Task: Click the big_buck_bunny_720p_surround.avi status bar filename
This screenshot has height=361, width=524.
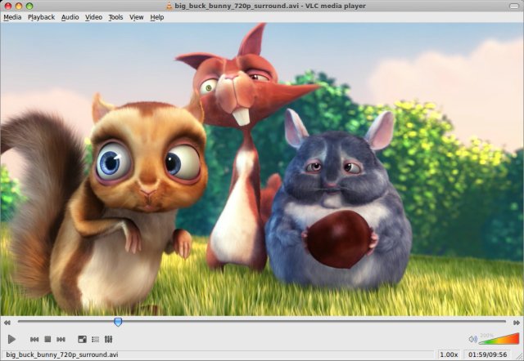Action: pyautogui.click(x=62, y=354)
